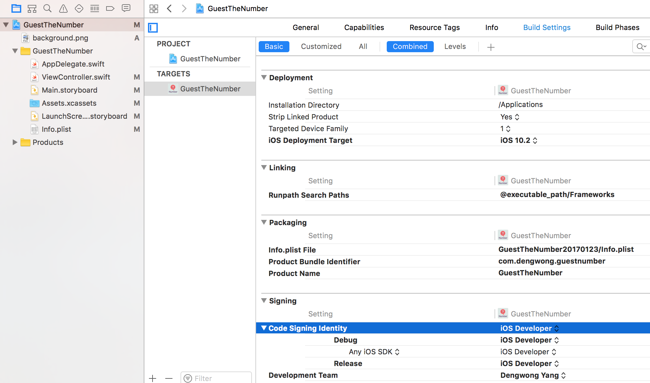Collapse the Packaging section
This screenshot has width=650, height=383.
(264, 222)
